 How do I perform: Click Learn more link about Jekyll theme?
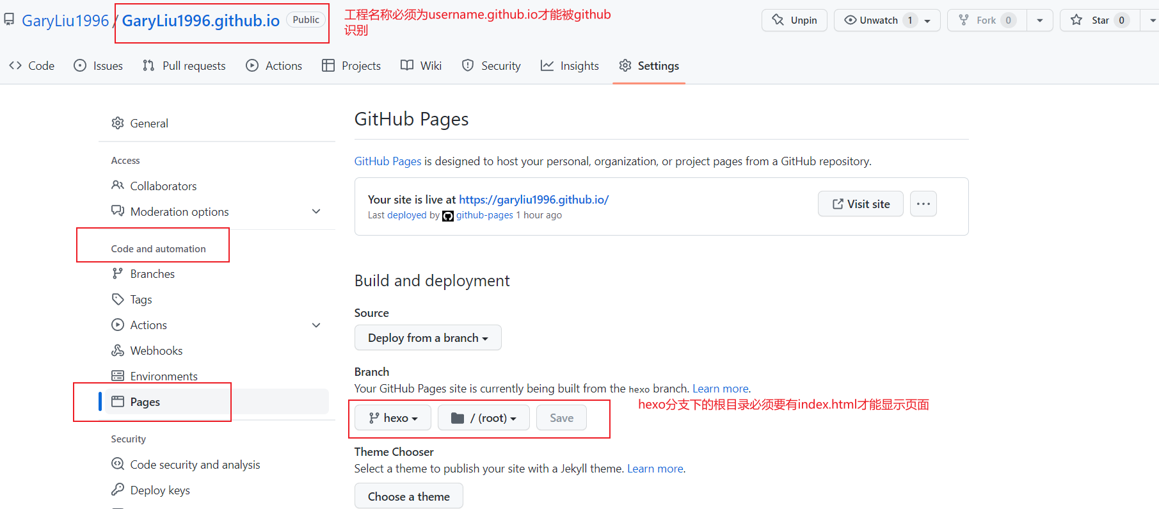pyautogui.click(x=655, y=469)
